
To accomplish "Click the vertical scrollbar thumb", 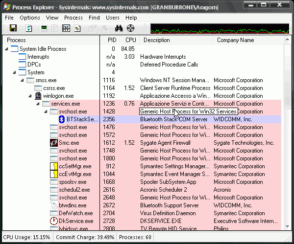I will (x=287, y=76).
